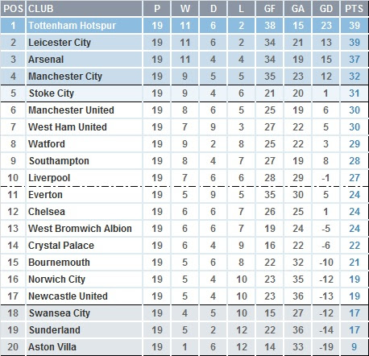
Task: Select West Ham United in table
Action: 68,127
